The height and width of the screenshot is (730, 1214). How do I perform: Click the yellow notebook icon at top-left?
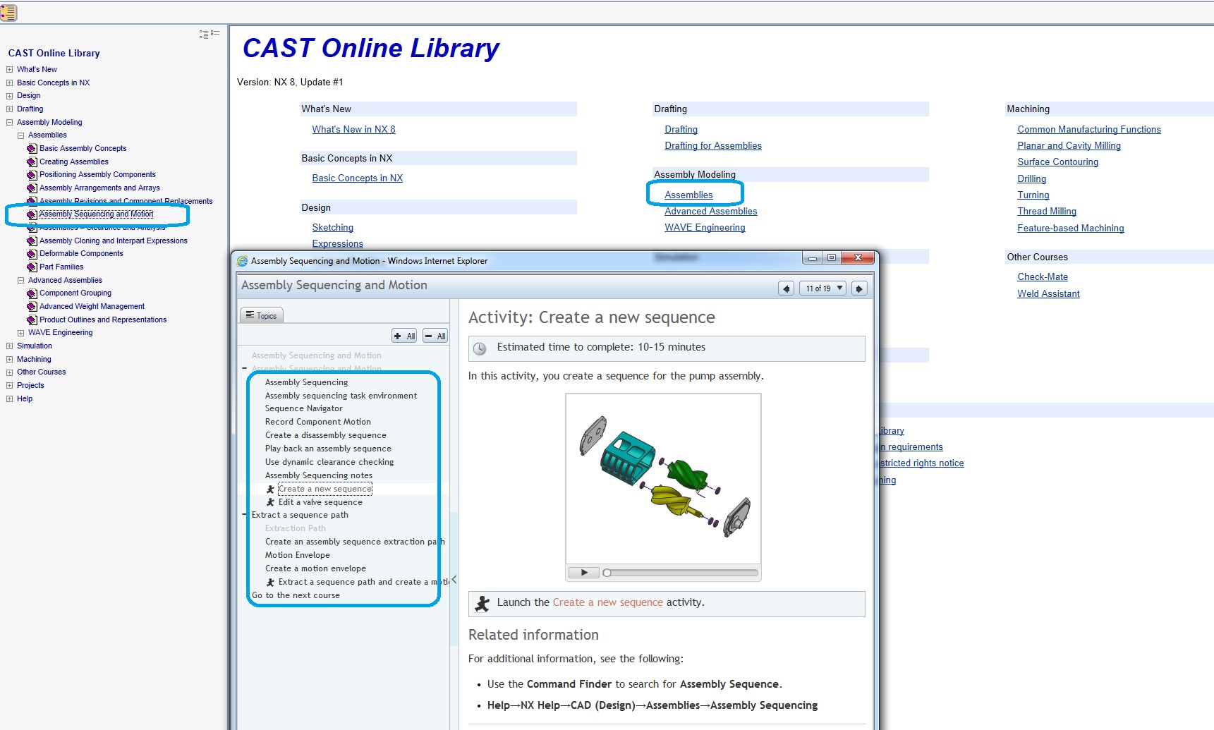pyautogui.click(x=8, y=12)
